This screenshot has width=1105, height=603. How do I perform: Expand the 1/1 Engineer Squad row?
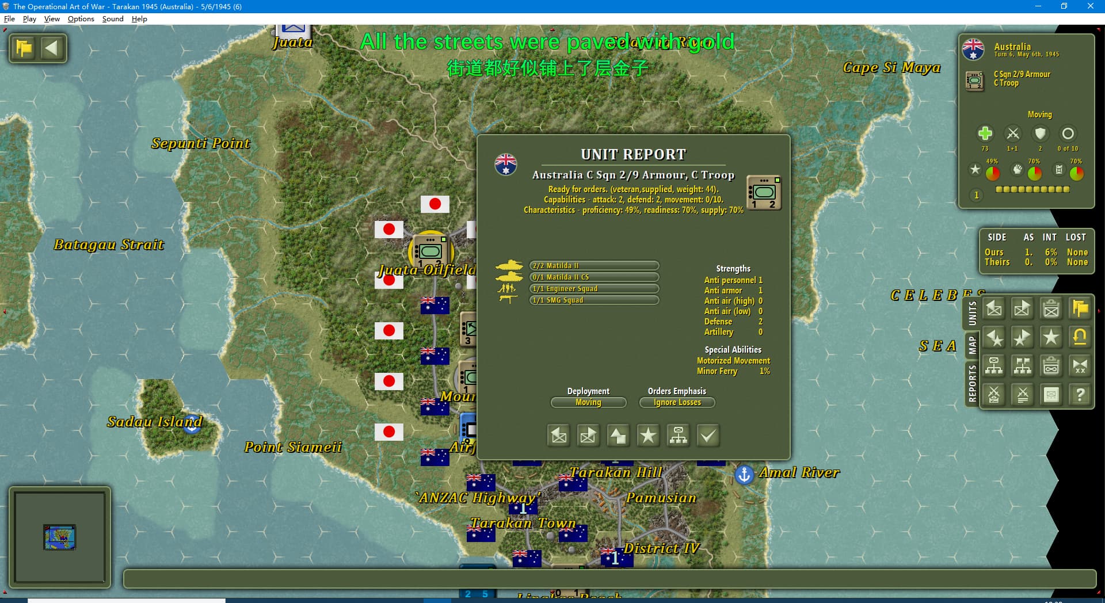(594, 289)
